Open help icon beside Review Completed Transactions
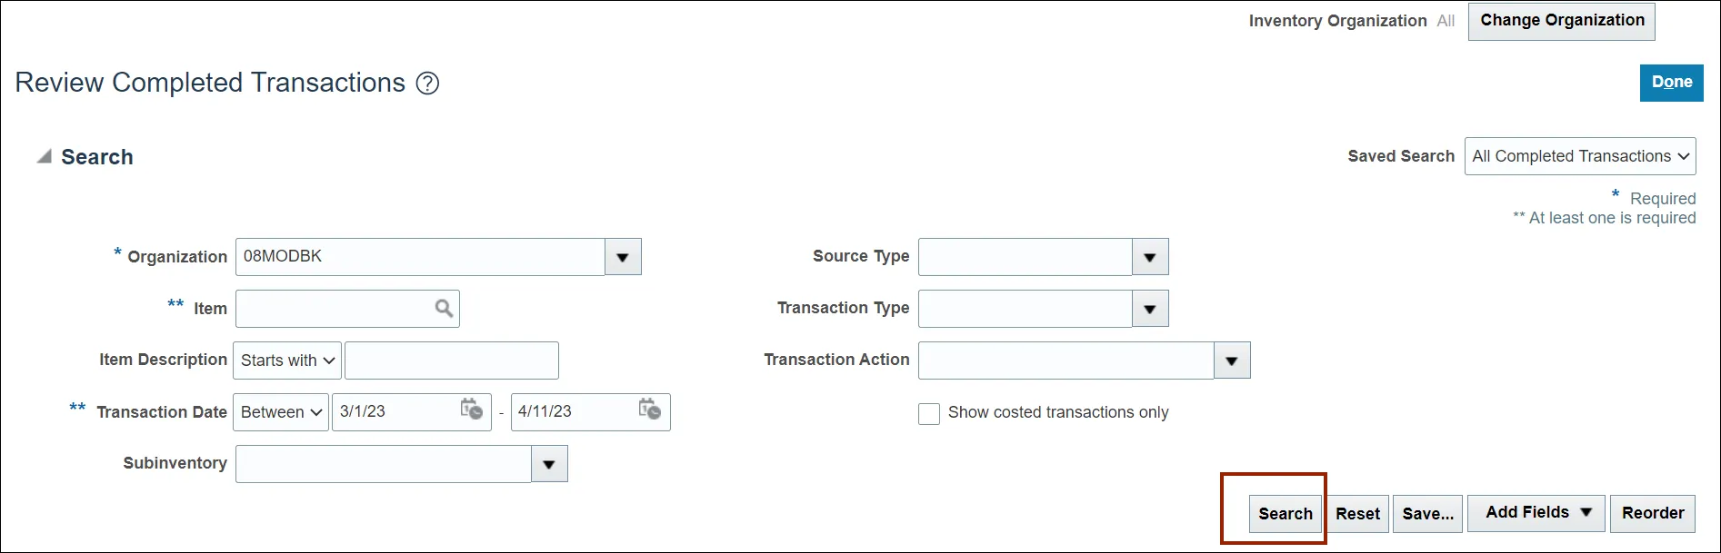Screen dimensions: 1721x553 (427, 84)
